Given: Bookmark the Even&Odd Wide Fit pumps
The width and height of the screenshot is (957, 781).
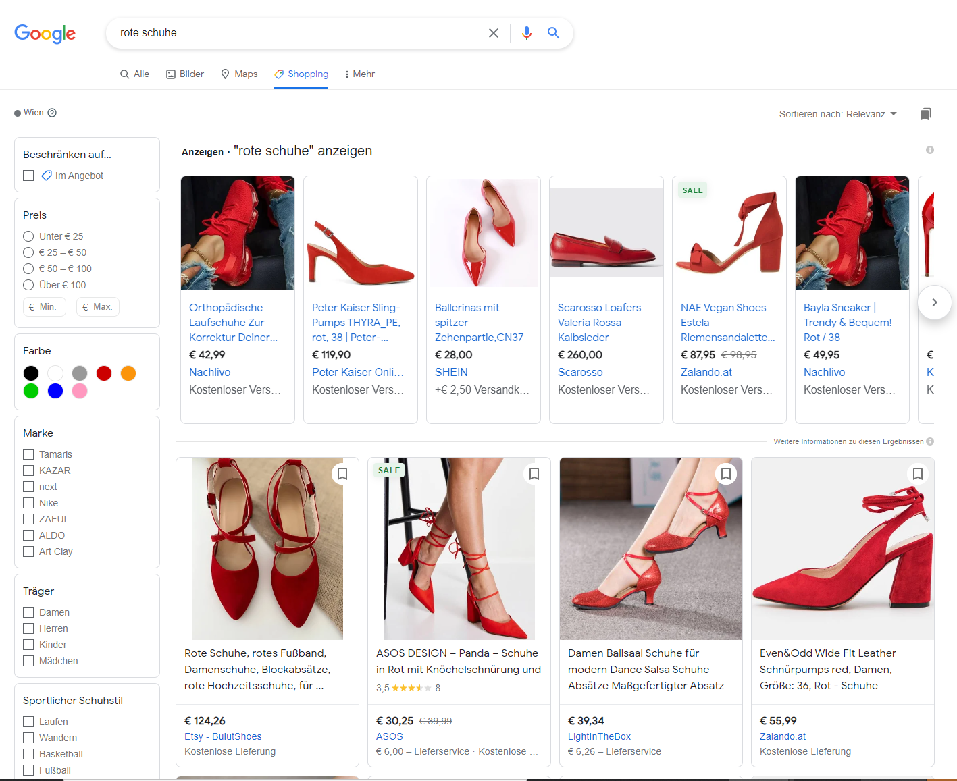Looking at the screenshot, I should pos(918,474).
